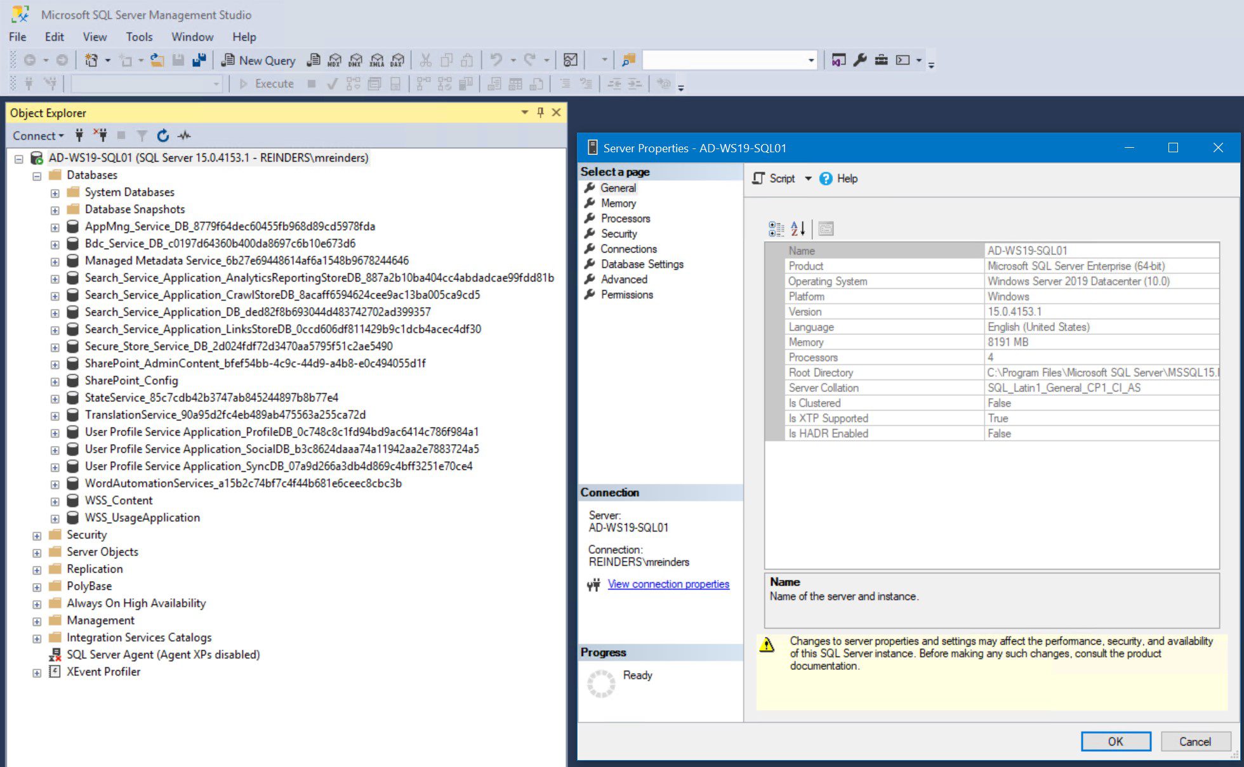Select the Memory page in Server Properties
1244x767 pixels.
pos(619,203)
